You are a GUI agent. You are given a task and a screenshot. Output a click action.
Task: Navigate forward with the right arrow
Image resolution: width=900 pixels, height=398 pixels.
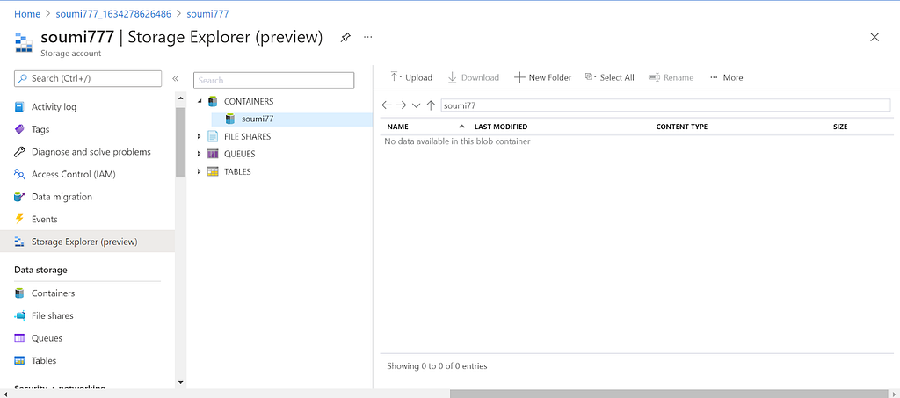[401, 105]
